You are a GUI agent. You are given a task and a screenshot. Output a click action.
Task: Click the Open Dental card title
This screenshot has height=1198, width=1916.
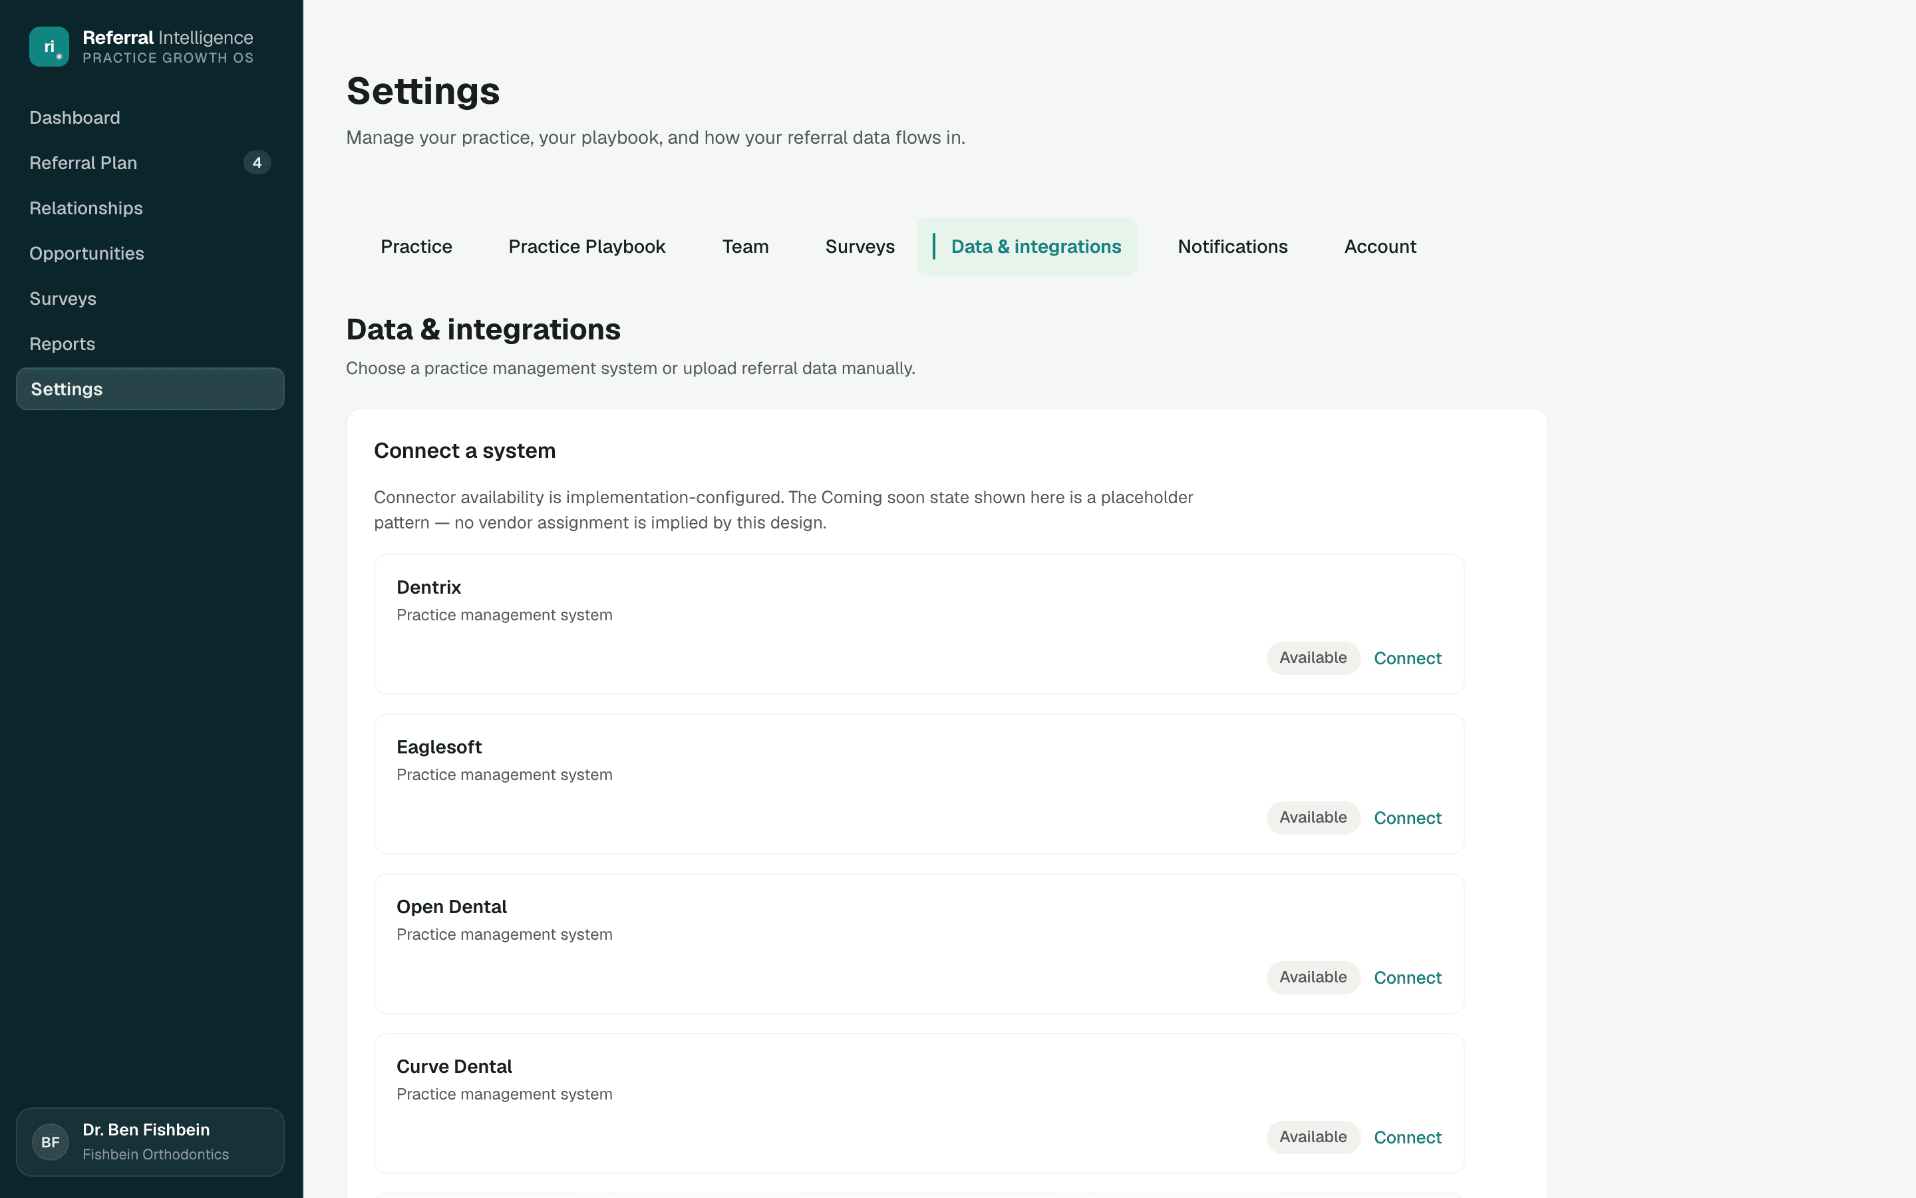[x=451, y=906]
